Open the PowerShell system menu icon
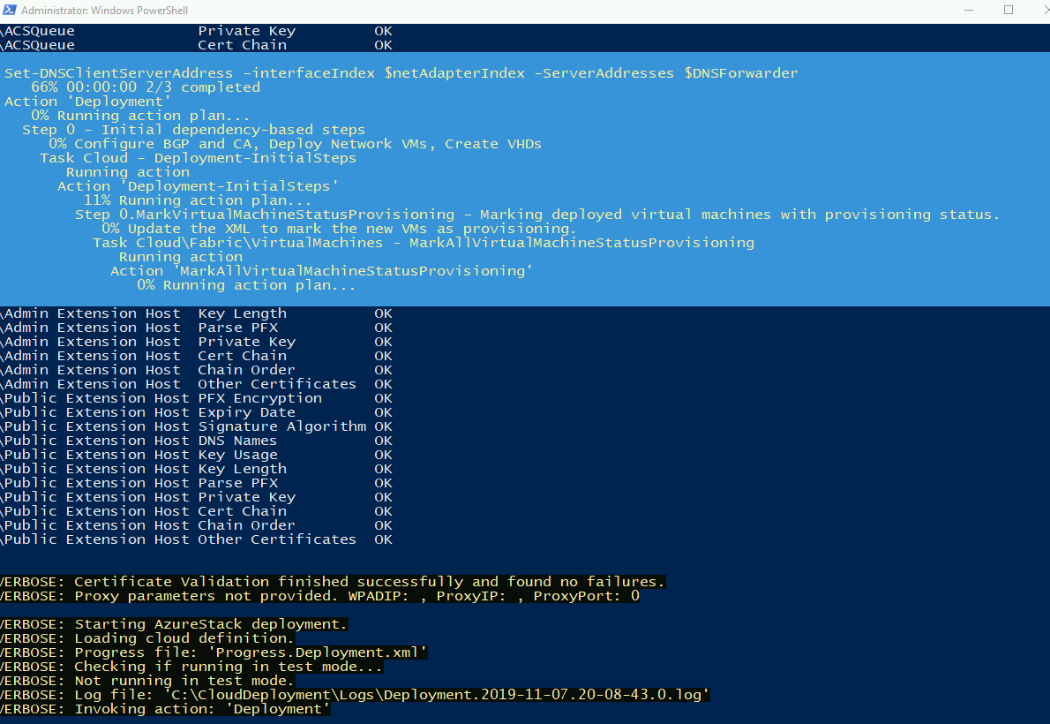The width and height of the screenshot is (1050, 724). (x=10, y=10)
